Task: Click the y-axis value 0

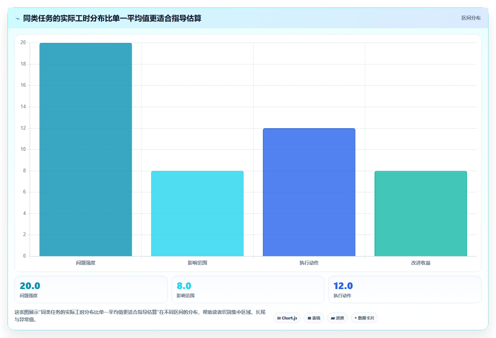Action: (25, 256)
